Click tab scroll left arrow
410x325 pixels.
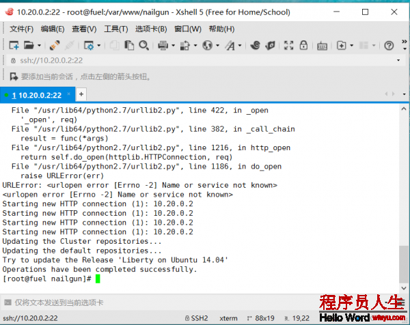pos(386,94)
